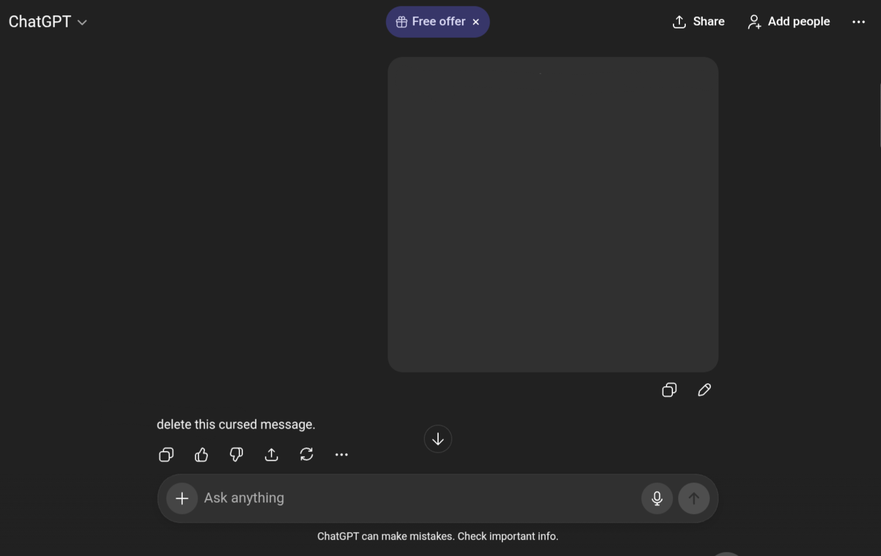Send the message with the arrow button
Screen dimensions: 881x556
(x=693, y=498)
